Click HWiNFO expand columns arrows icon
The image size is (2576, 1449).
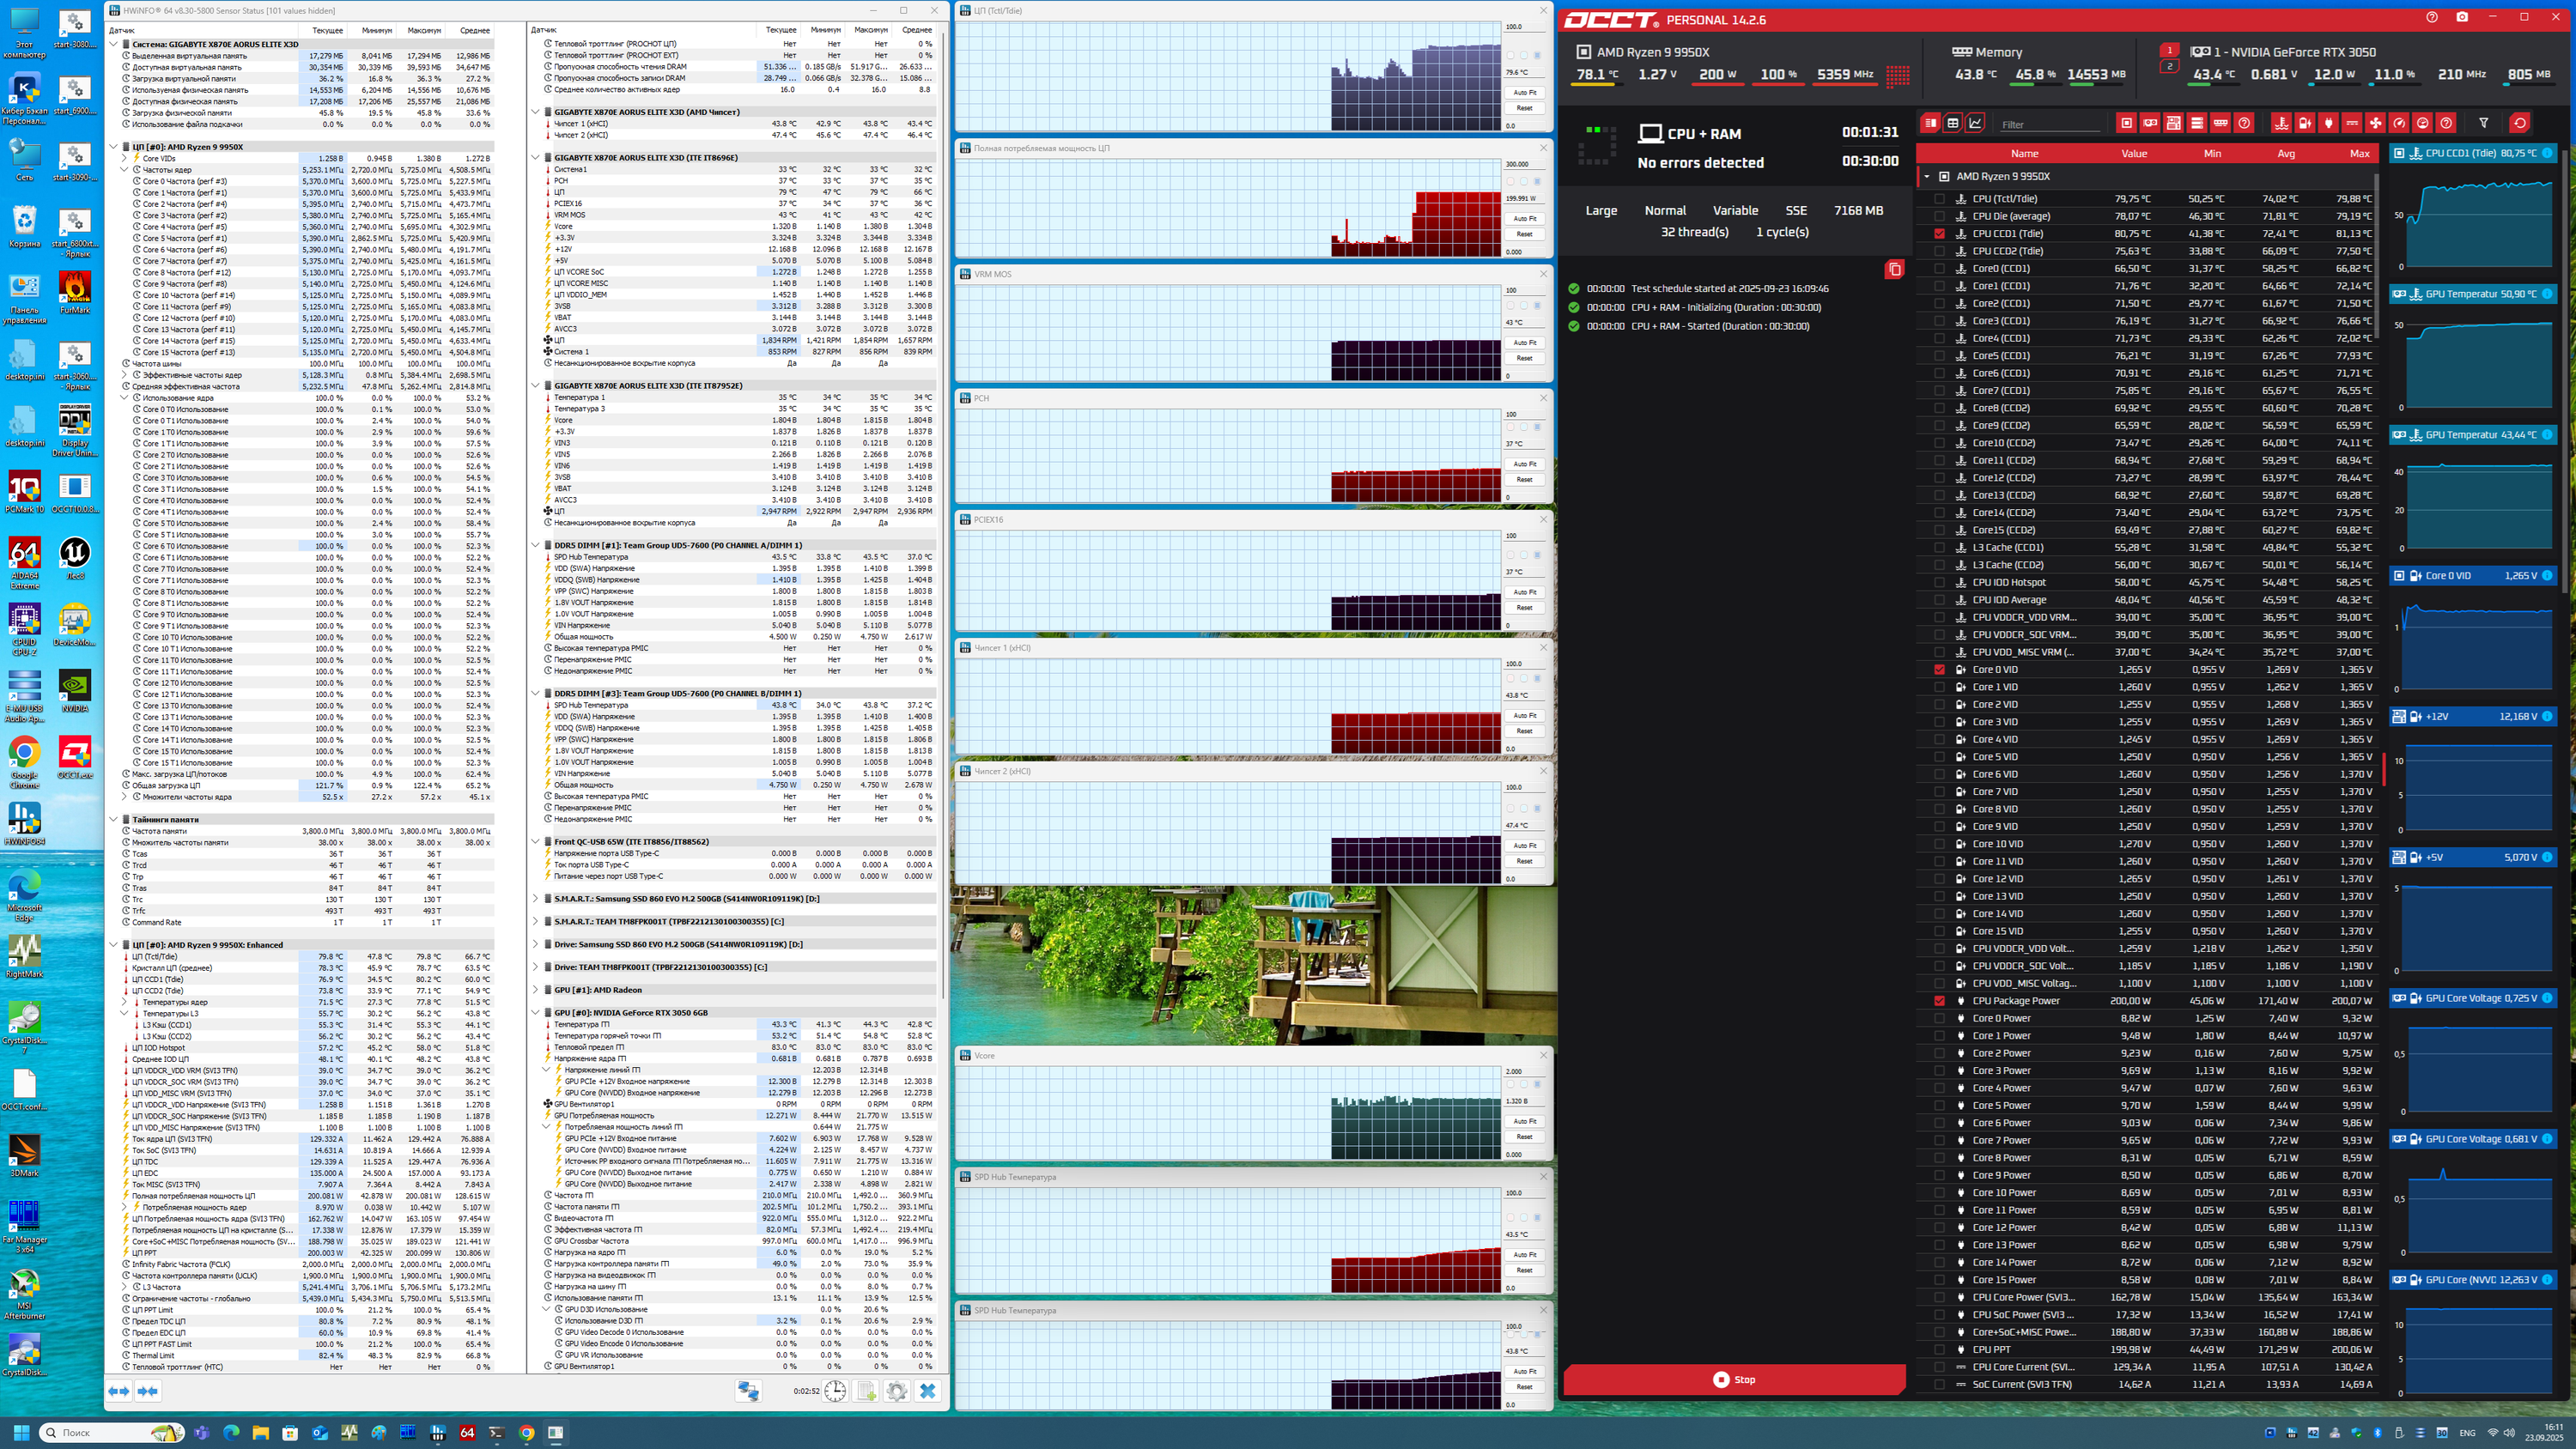pos(119,1391)
